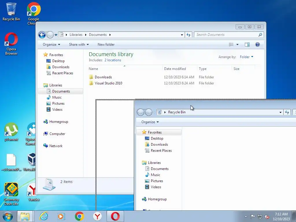Open Chrome from the taskbar

coord(79,216)
